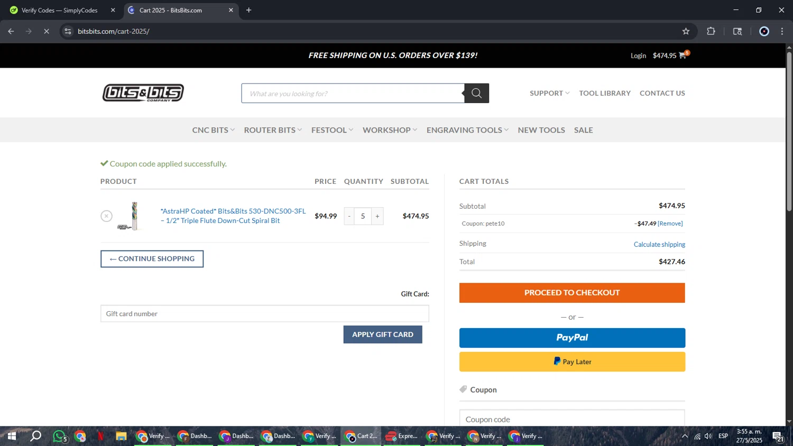Click APPLY GIFT CARD button

click(383, 334)
